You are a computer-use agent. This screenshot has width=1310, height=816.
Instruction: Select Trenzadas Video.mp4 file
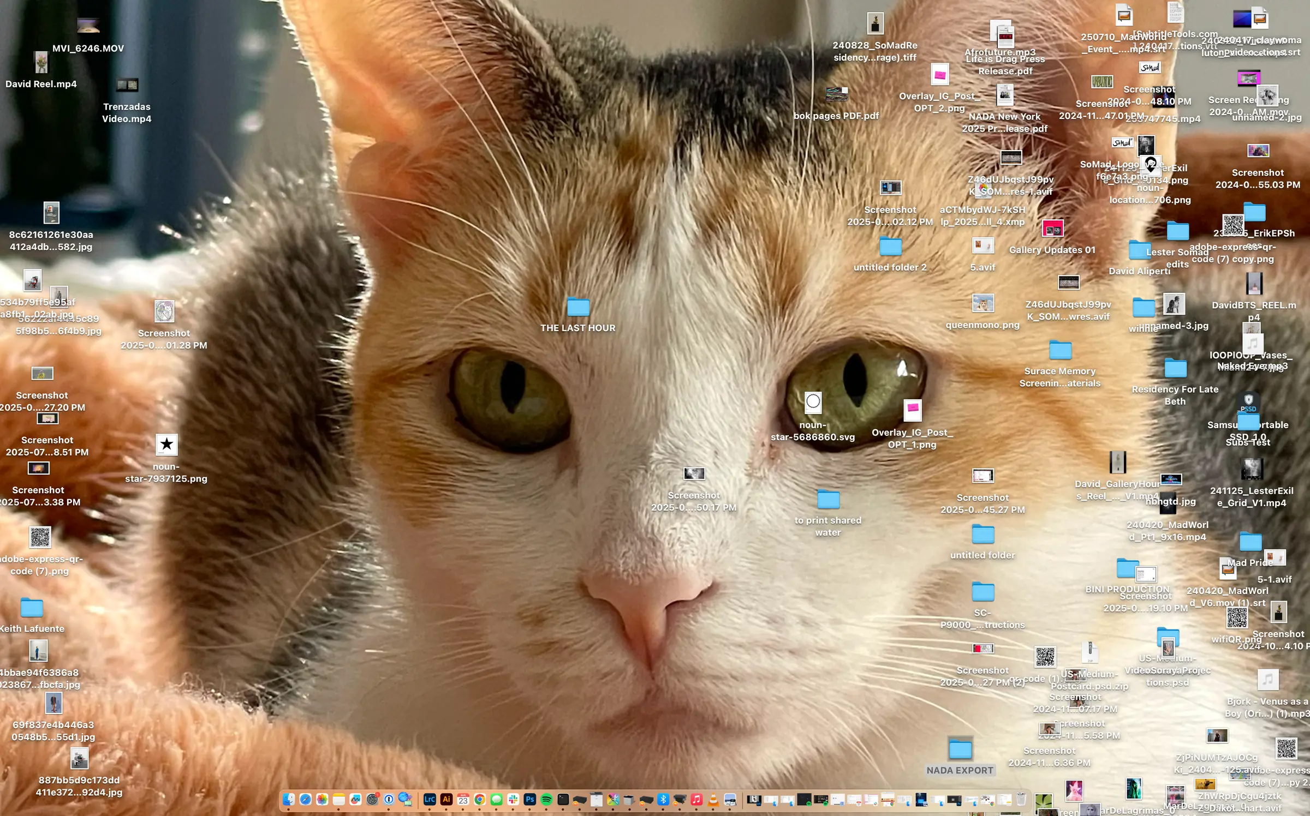[x=127, y=85]
